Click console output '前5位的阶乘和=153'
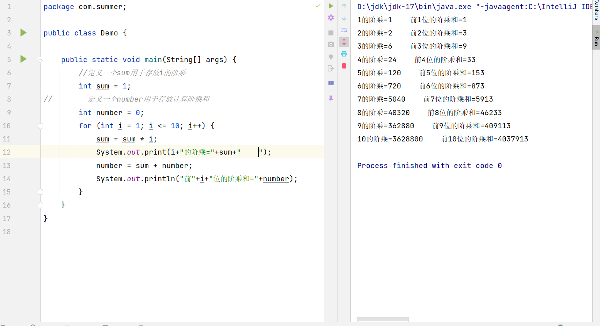This screenshot has height=326, width=600. [452, 73]
